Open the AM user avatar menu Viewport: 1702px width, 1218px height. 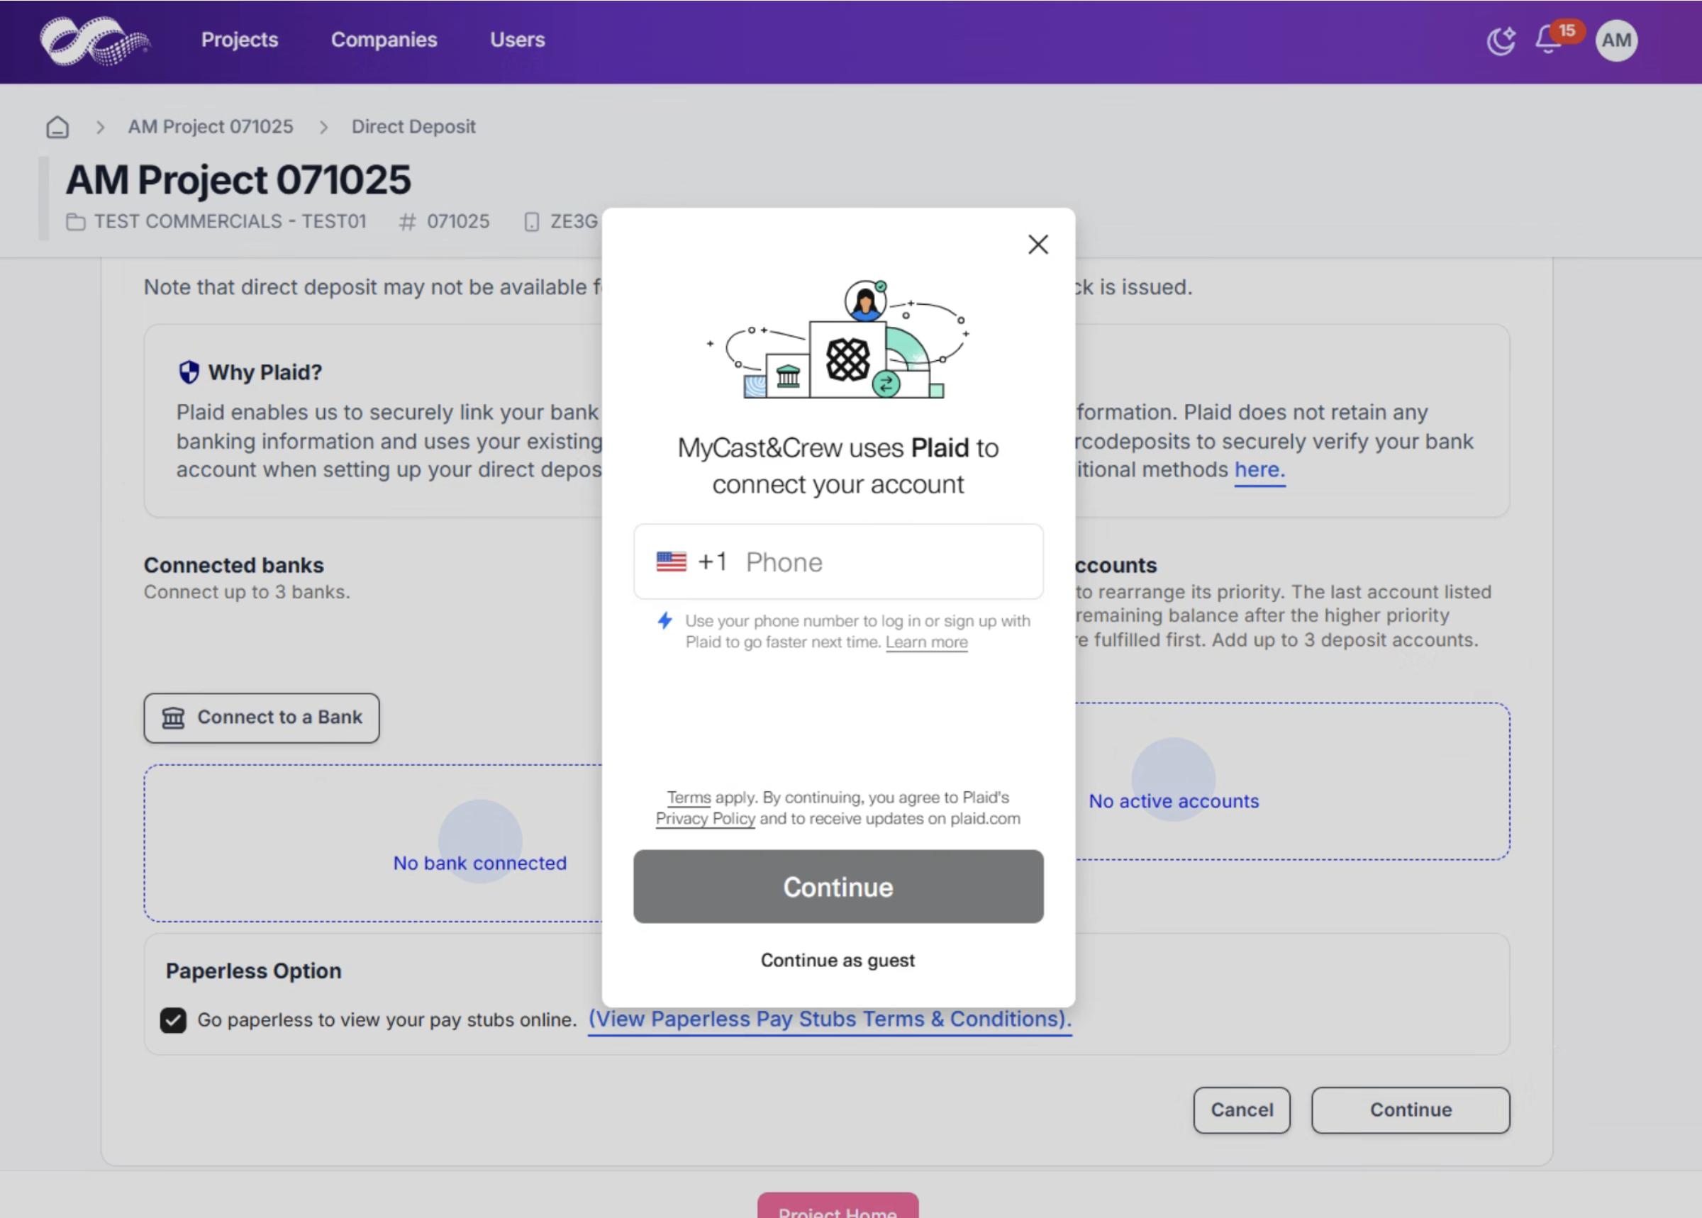(x=1615, y=40)
